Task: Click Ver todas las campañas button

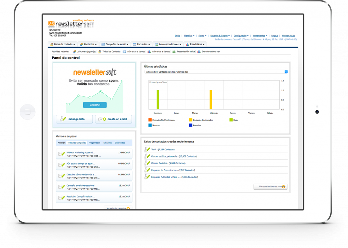Action: 118,208
